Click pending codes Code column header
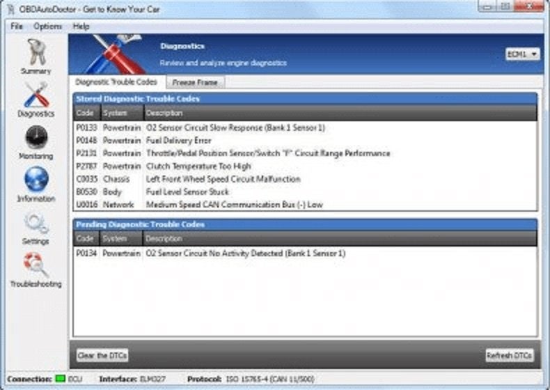This screenshot has height=390, width=550. click(x=86, y=239)
